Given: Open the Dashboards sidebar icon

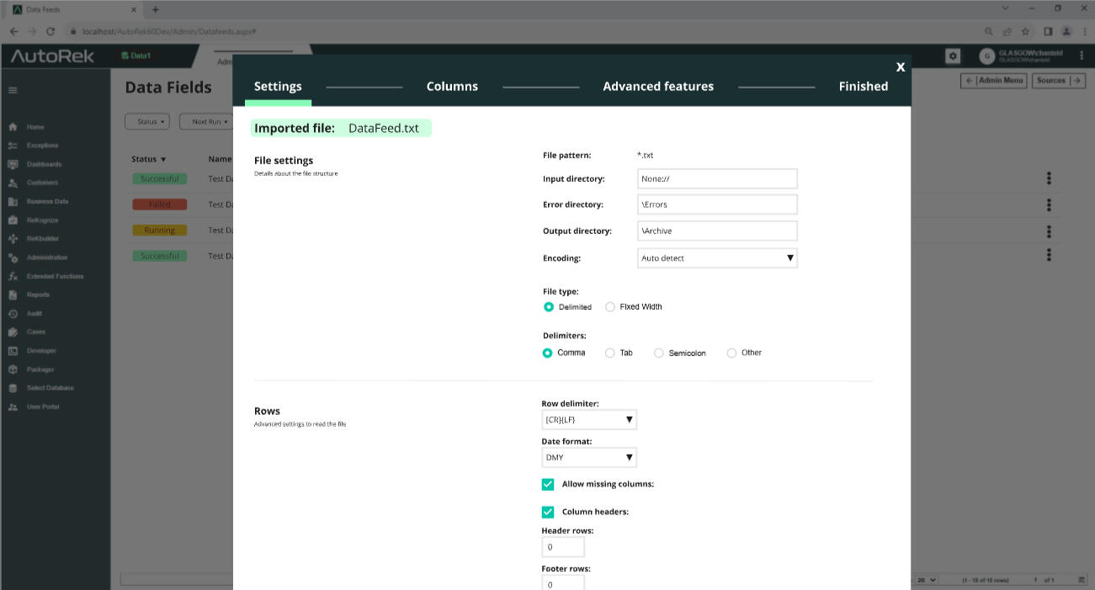Looking at the screenshot, I should coord(13,164).
